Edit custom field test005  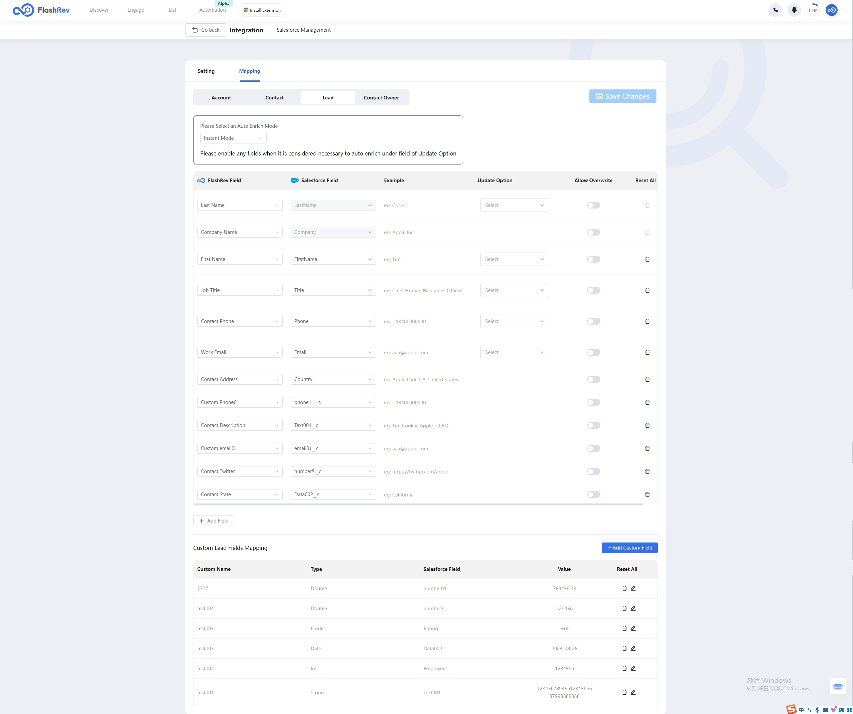click(633, 628)
